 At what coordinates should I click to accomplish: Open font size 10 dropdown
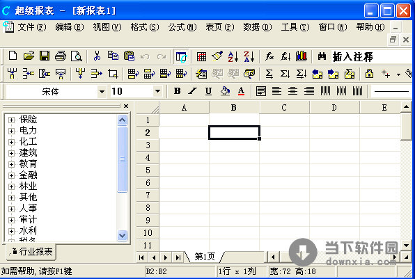[x=157, y=92]
